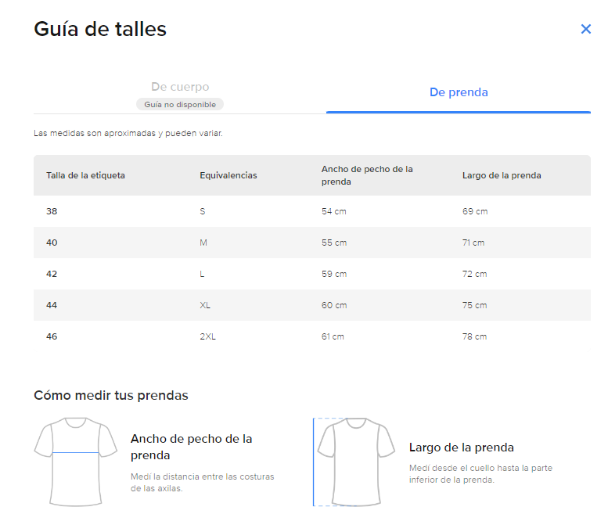Click the Guía de talles title
Image resolution: width=608 pixels, height=514 pixels.
click(100, 29)
